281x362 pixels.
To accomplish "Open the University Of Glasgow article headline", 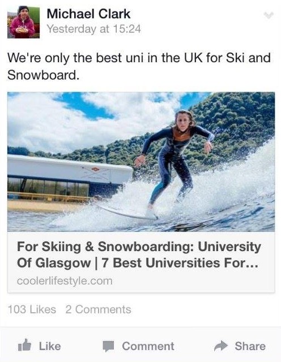I will (x=139, y=255).
